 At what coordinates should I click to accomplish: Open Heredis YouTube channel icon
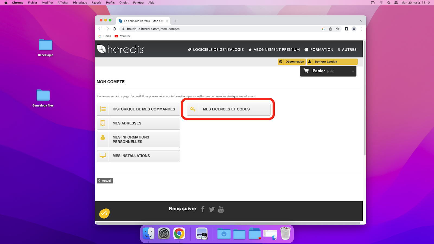(x=221, y=209)
